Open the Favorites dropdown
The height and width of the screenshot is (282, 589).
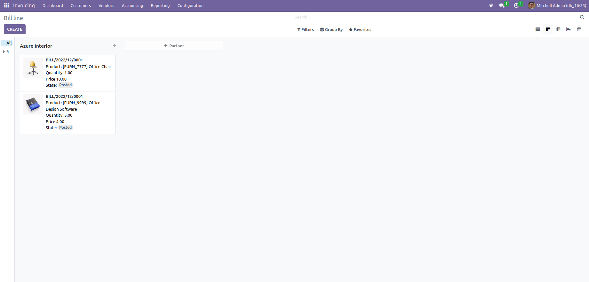(360, 29)
